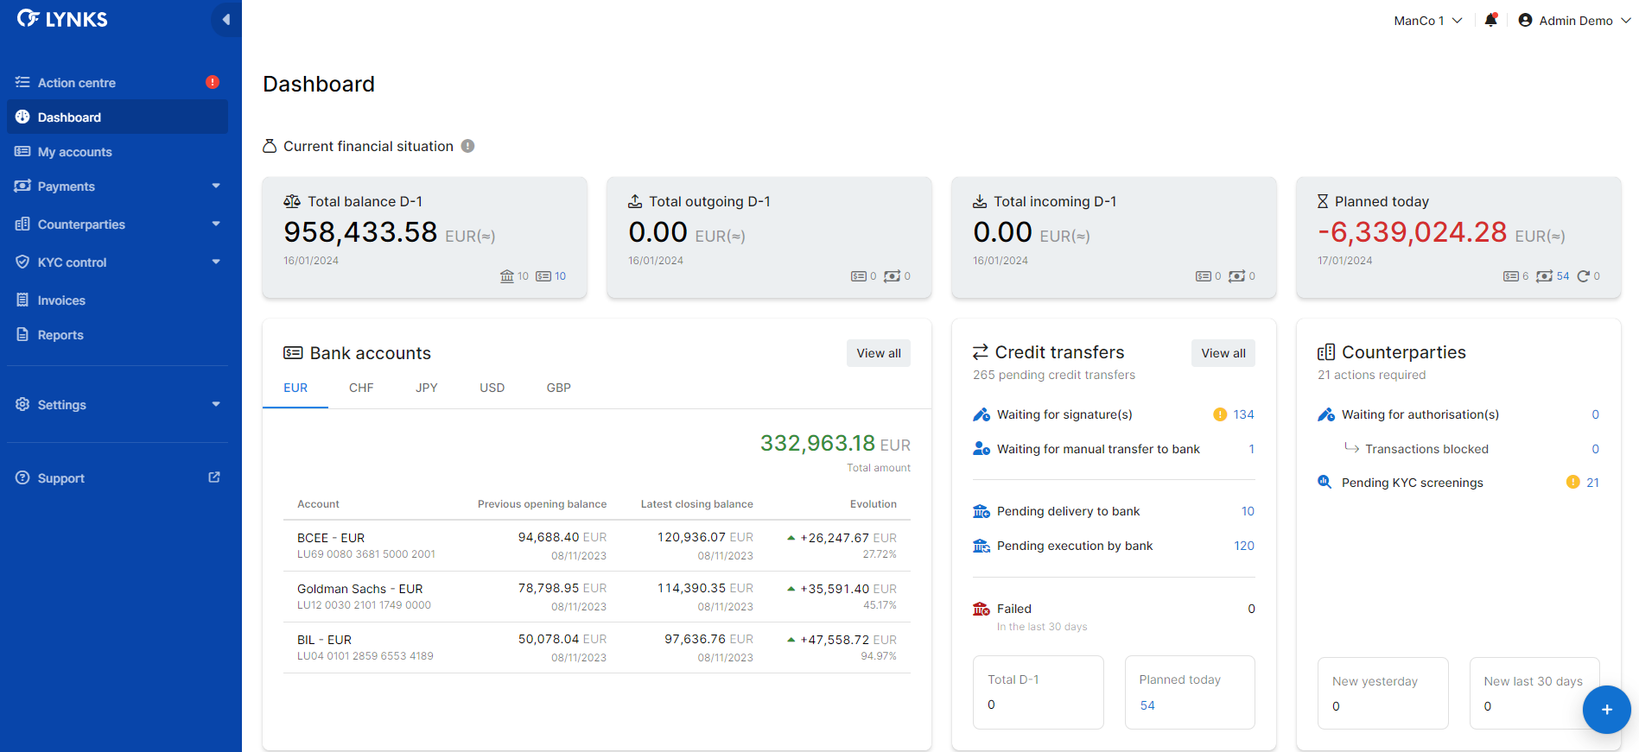
Task: Open the 134 waiting for signature count
Action: [1243, 414]
